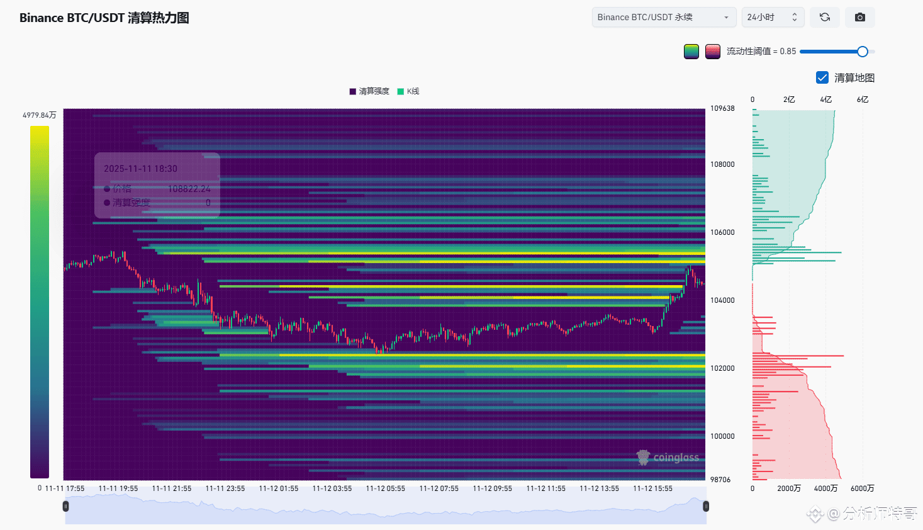Click the top of the intensity color scale bar
Viewport: 923px width, 530px height.
pyautogui.click(x=40, y=129)
